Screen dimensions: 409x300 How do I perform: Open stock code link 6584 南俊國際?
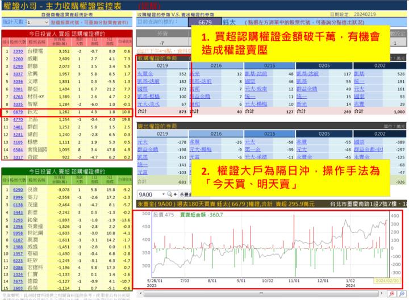click(18, 150)
